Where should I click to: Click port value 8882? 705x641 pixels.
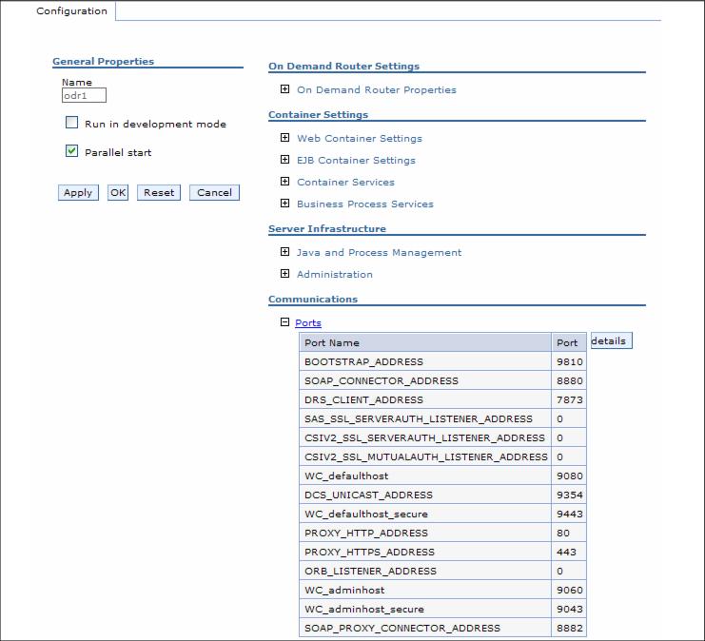(569, 628)
